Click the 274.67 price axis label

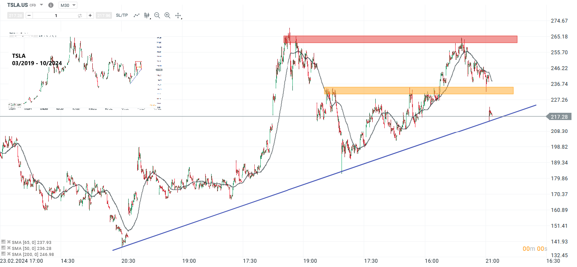(559, 21)
